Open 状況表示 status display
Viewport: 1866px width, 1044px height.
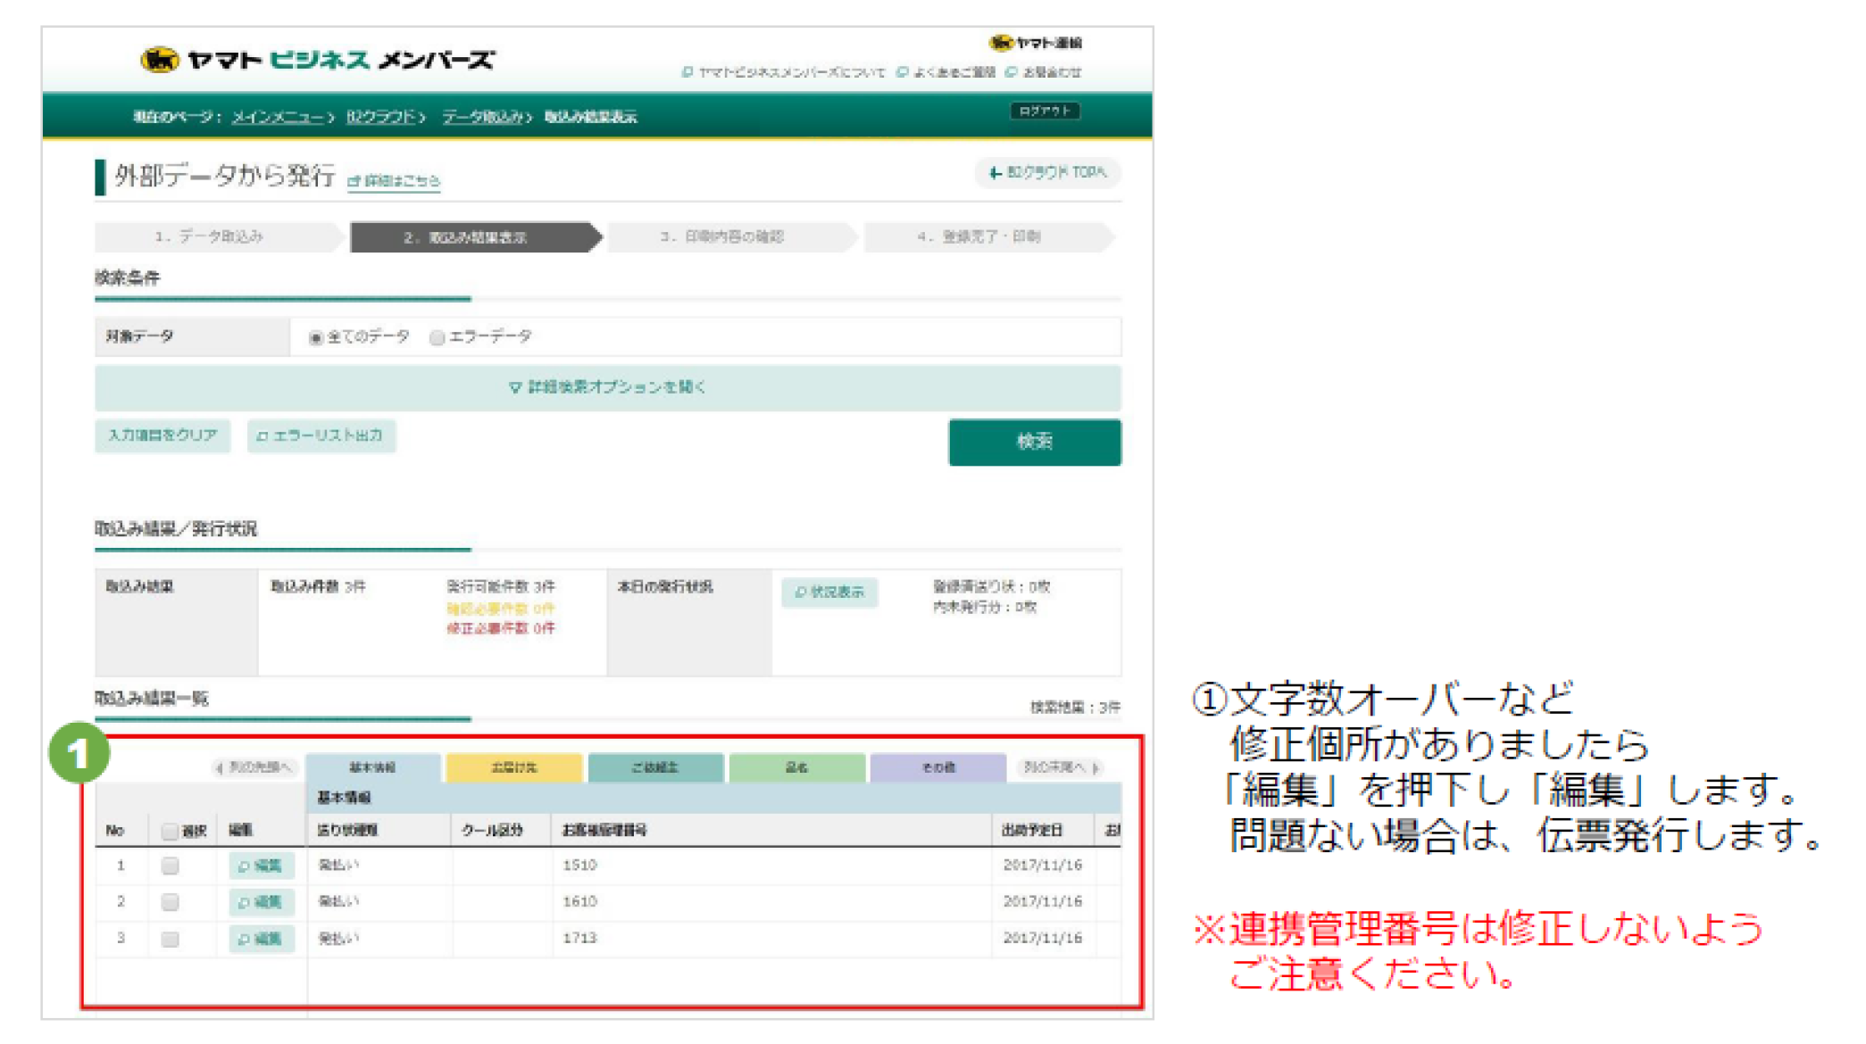(829, 592)
